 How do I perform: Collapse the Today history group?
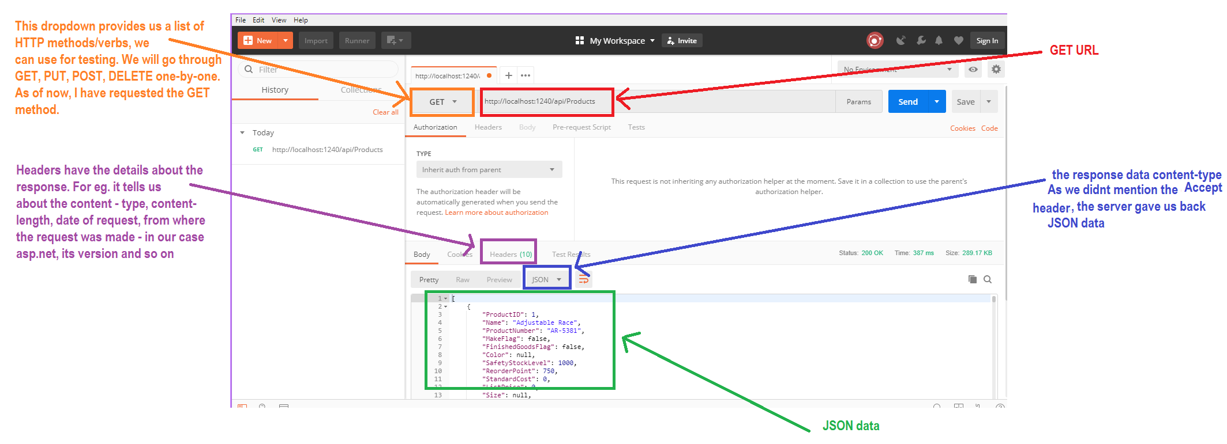(x=242, y=132)
